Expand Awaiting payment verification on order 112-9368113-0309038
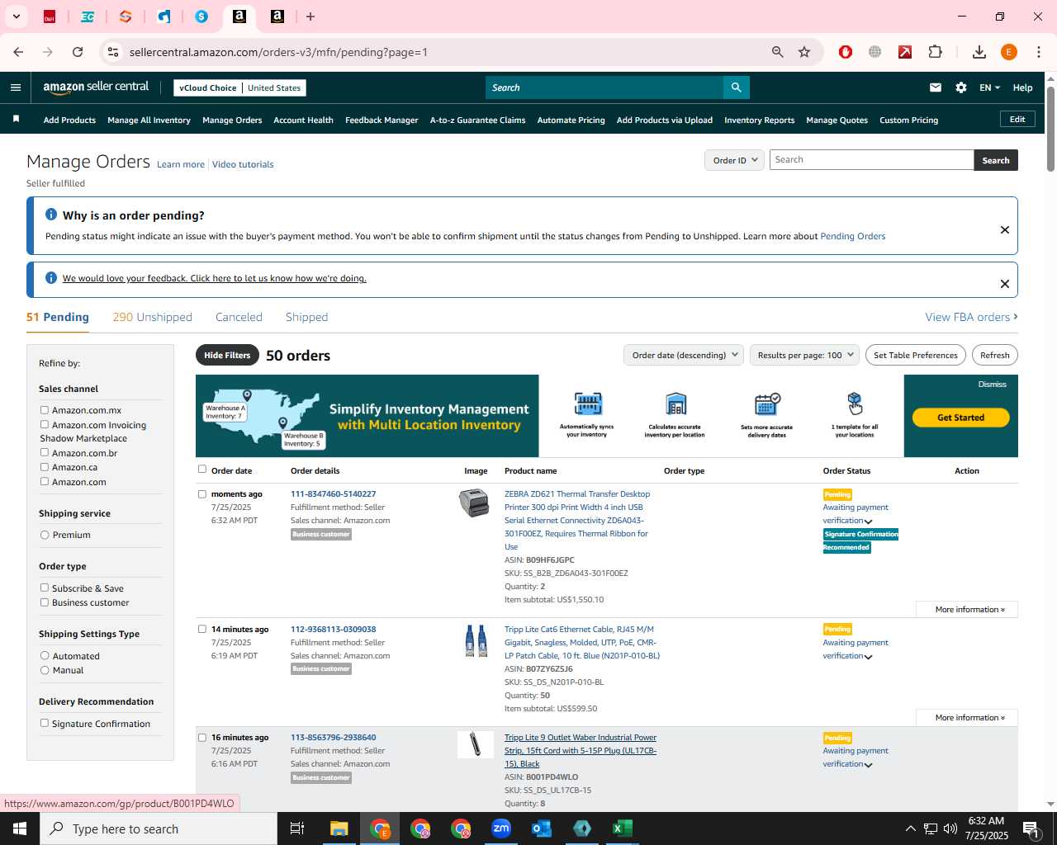 coord(868,657)
